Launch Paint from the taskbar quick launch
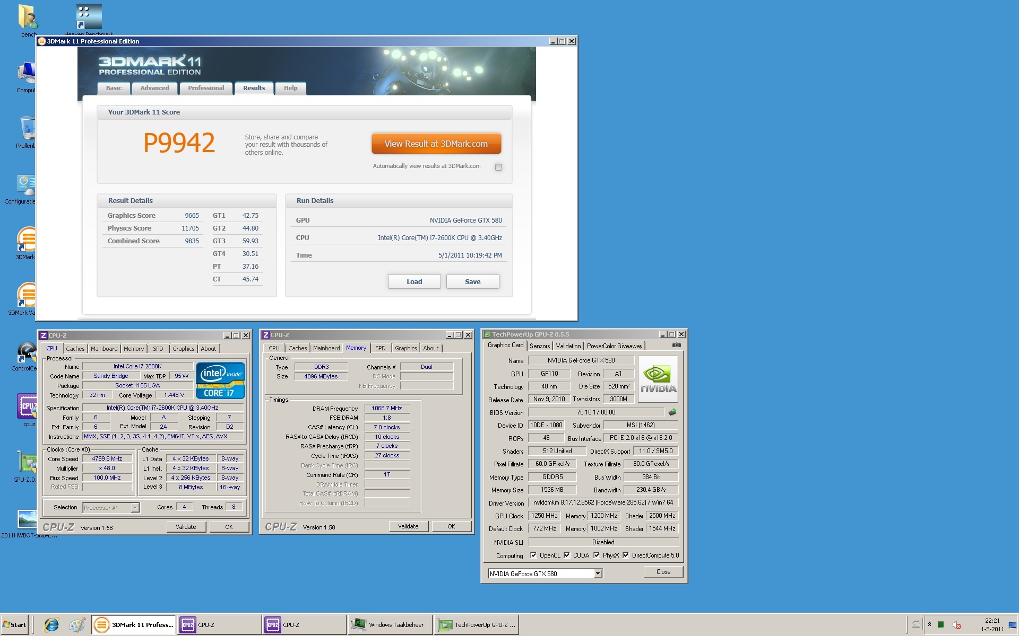The image size is (1019, 636). [77, 625]
